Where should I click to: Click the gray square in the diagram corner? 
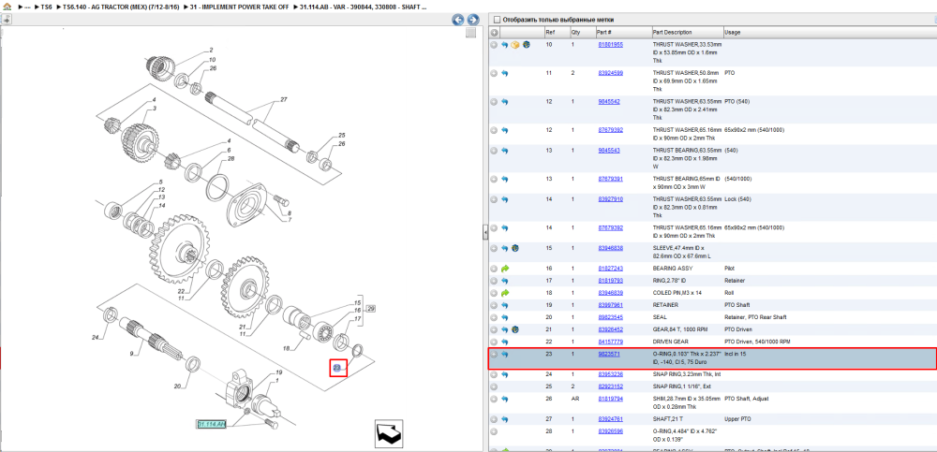click(x=471, y=33)
